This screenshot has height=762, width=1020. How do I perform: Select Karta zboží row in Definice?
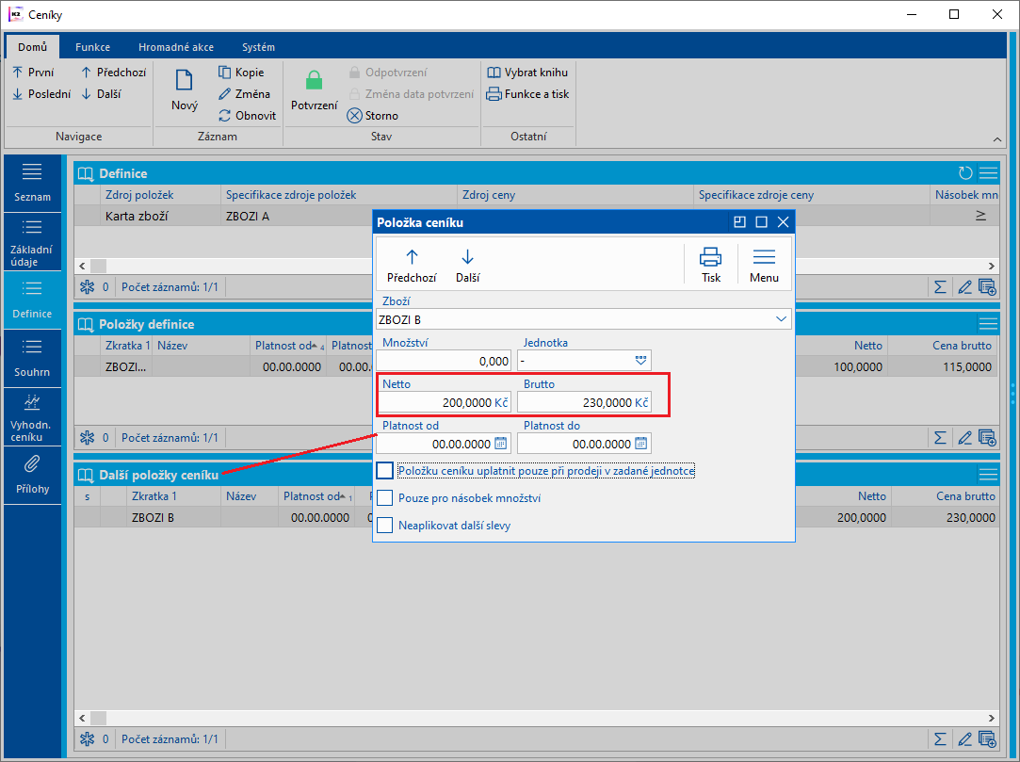point(537,216)
